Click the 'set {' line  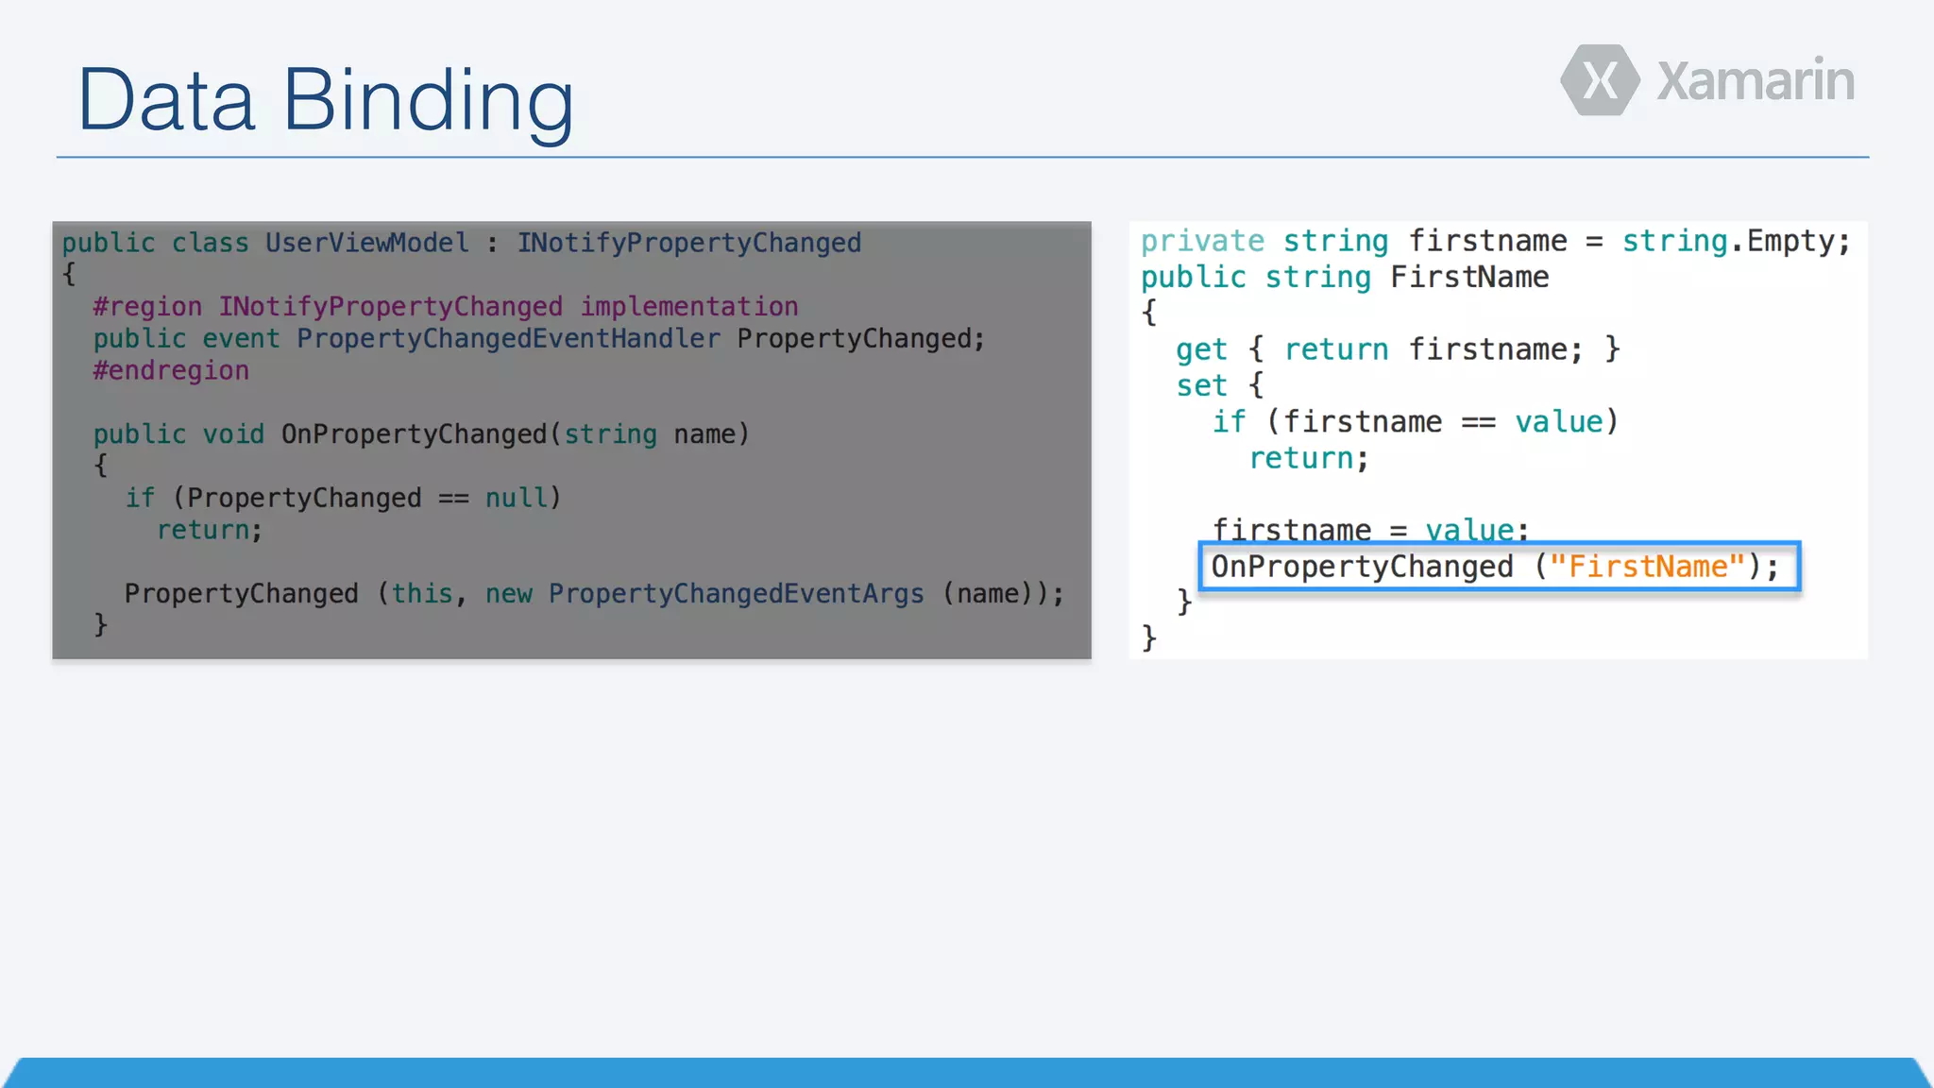click(x=1220, y=385)
